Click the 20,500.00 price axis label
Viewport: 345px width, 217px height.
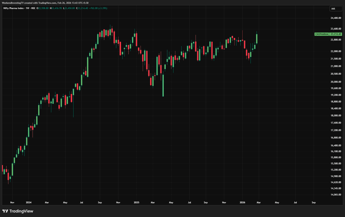[x=336, y=74]
